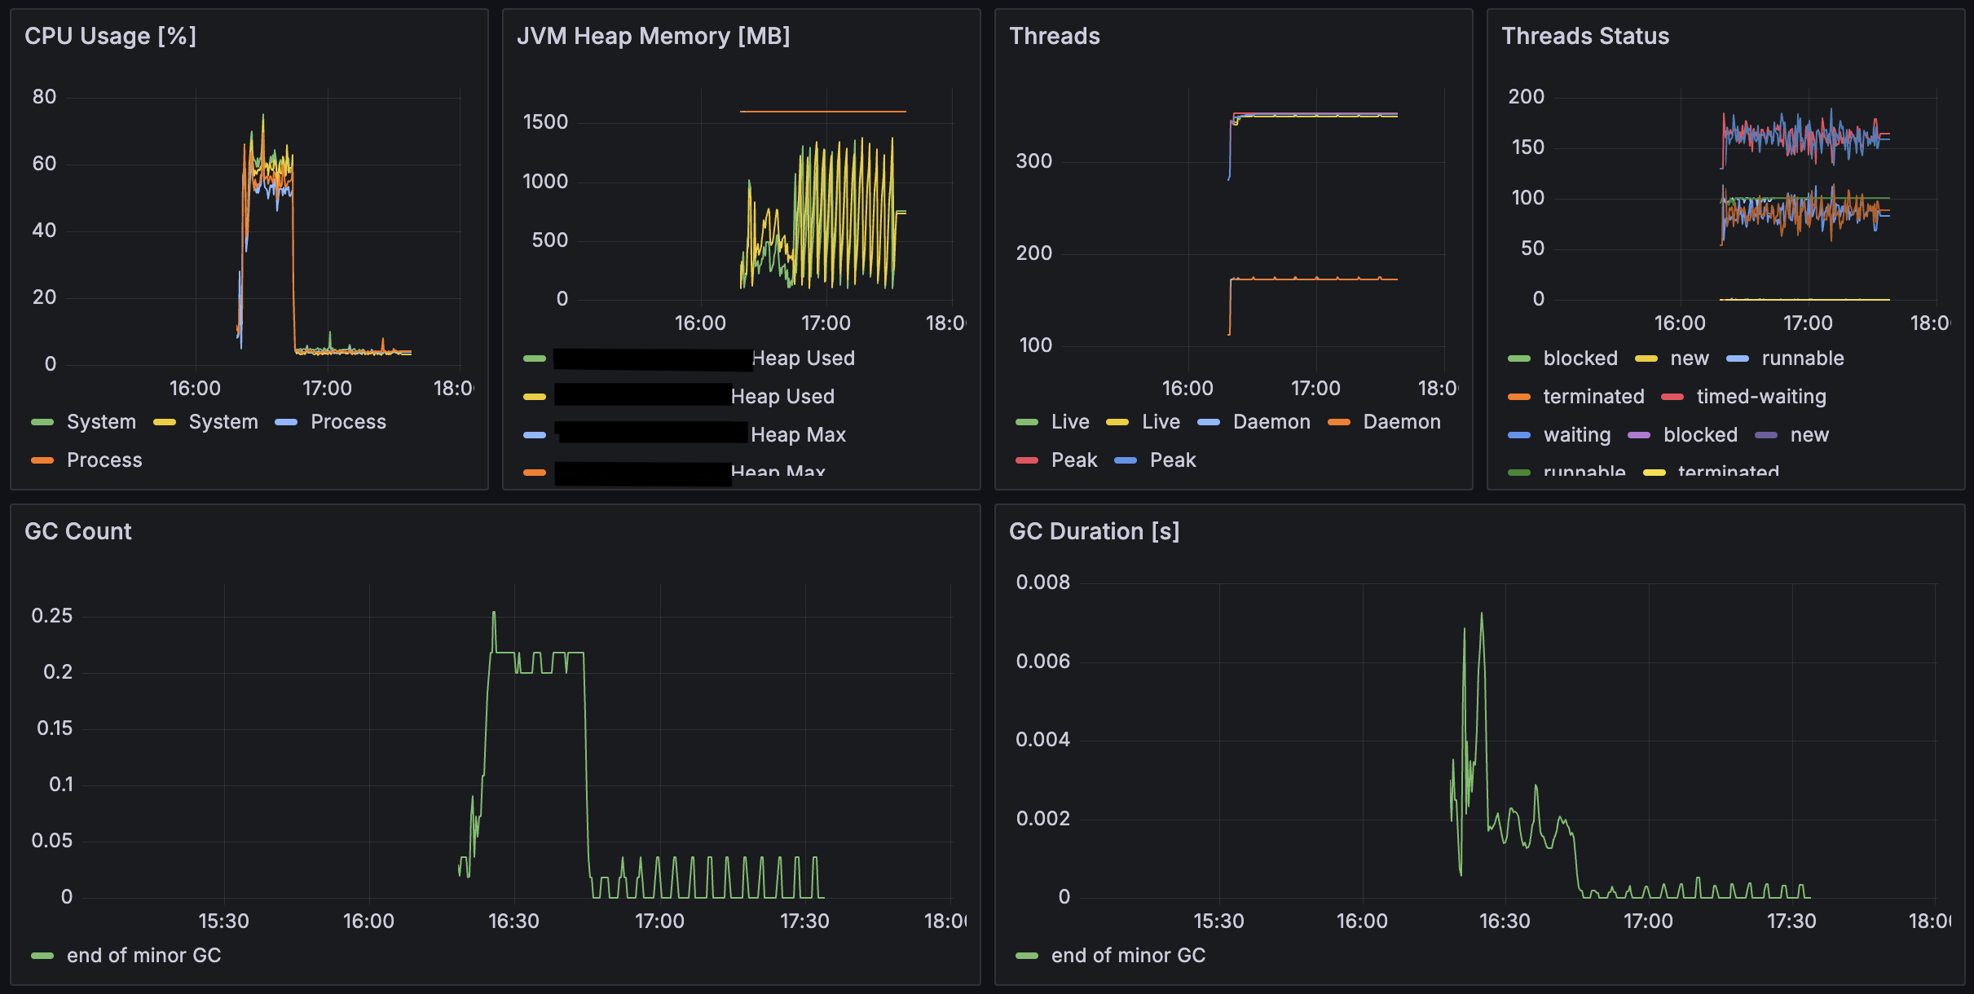Click the red Peak legend color swatch
The width and height of the screenshot is (1974, 994).
pos(1027,460)
